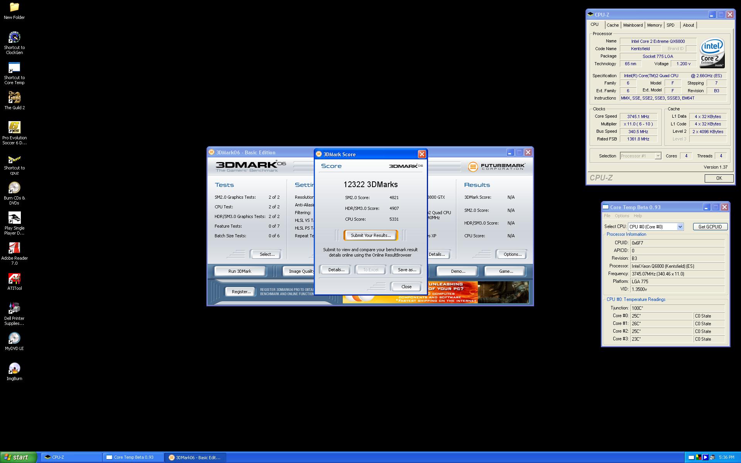Click the Image Quality button
Image resolution: width=741 pixels, height=463 pixels.
(x=299, y=271)
